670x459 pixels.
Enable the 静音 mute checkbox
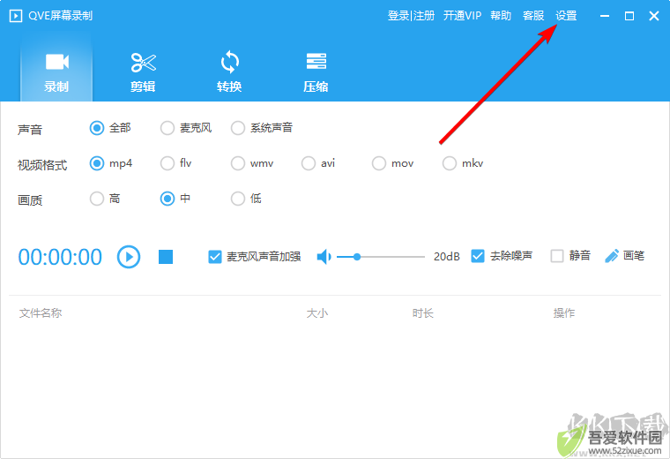(x=557, y=256)
